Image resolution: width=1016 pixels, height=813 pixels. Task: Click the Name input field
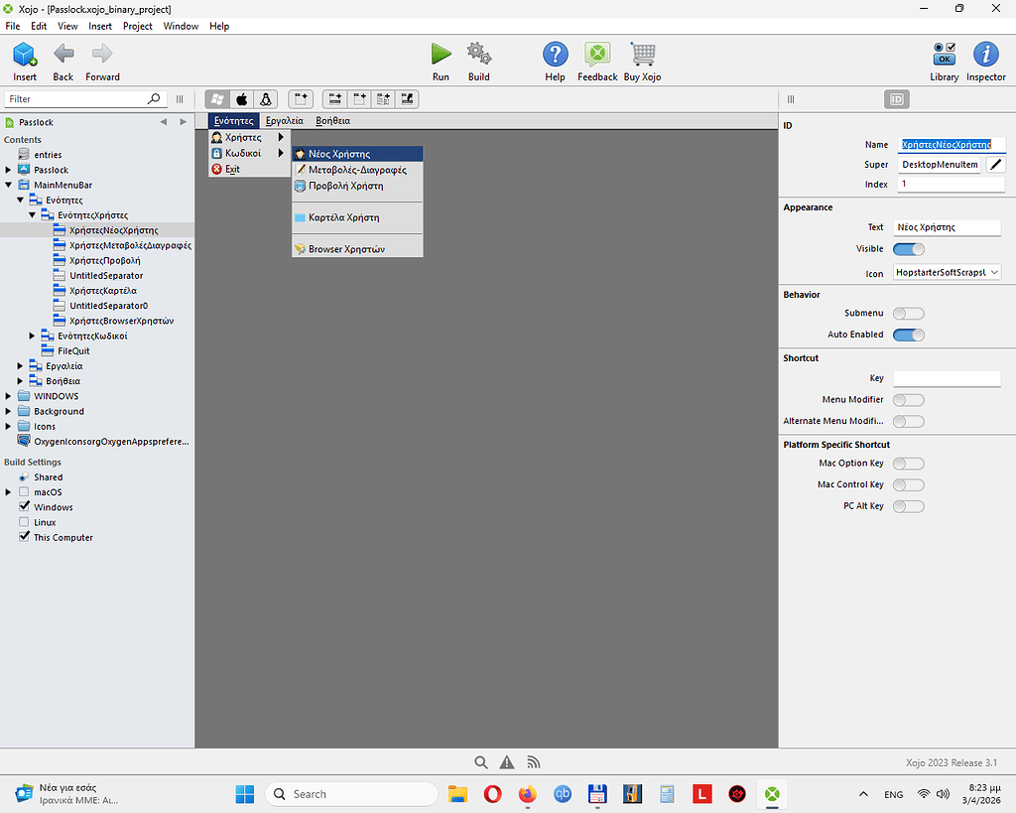952,145
